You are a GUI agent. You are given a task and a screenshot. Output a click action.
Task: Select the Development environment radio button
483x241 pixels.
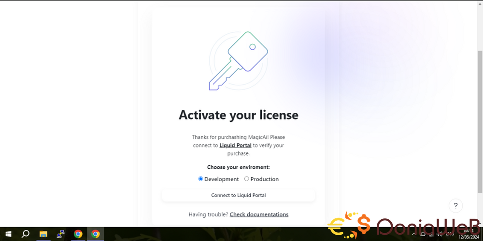coord(200,179)
